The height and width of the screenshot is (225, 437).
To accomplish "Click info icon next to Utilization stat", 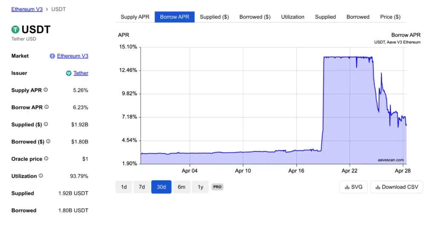I will pyautogui.click(x=41, y=176).
